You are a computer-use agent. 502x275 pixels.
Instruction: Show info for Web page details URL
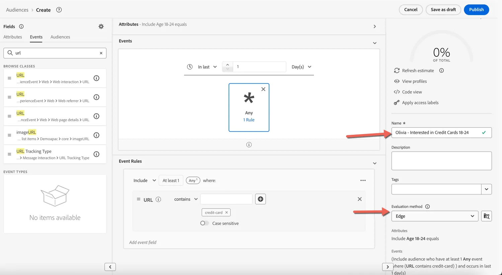point(96,116)
